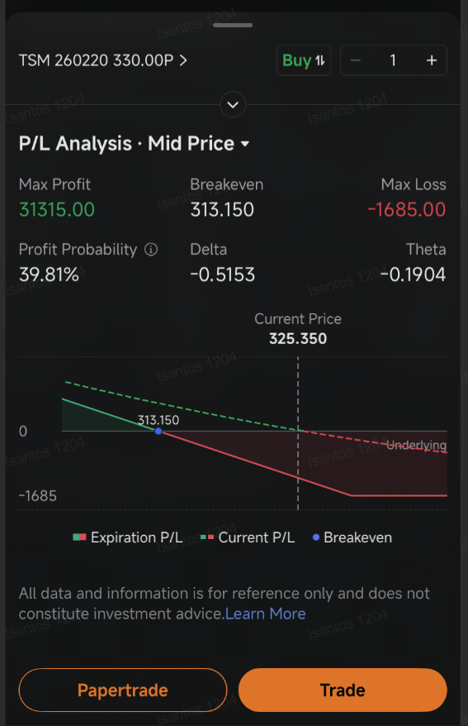Screen dimensions: 468x726
Task: Open TSM 260220 330.00P contract details
Action: pyautogui.click(x=103, y=60)
